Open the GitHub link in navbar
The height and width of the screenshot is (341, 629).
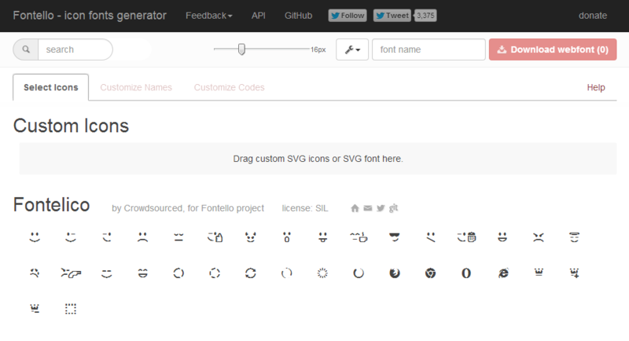point(298,16)
